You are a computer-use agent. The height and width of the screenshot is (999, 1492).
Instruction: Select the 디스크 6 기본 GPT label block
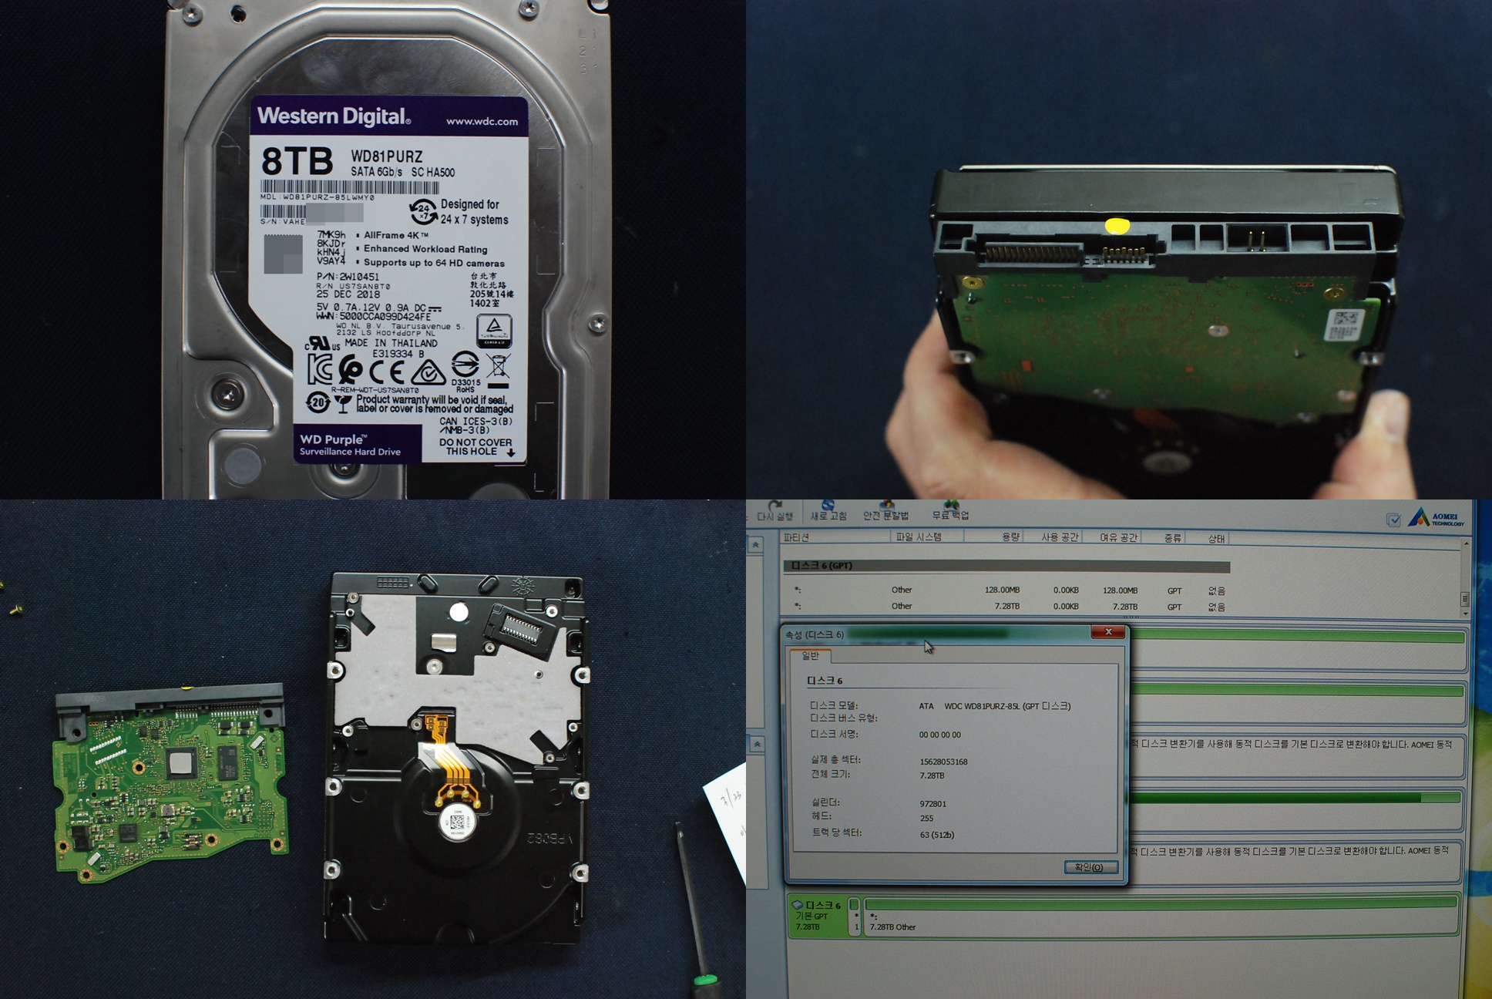(x=817, y=916)
